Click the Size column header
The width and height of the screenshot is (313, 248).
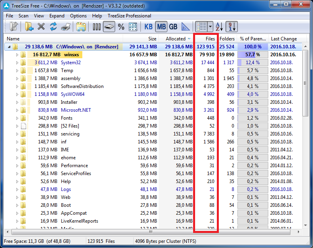click(x=141, y=39)
